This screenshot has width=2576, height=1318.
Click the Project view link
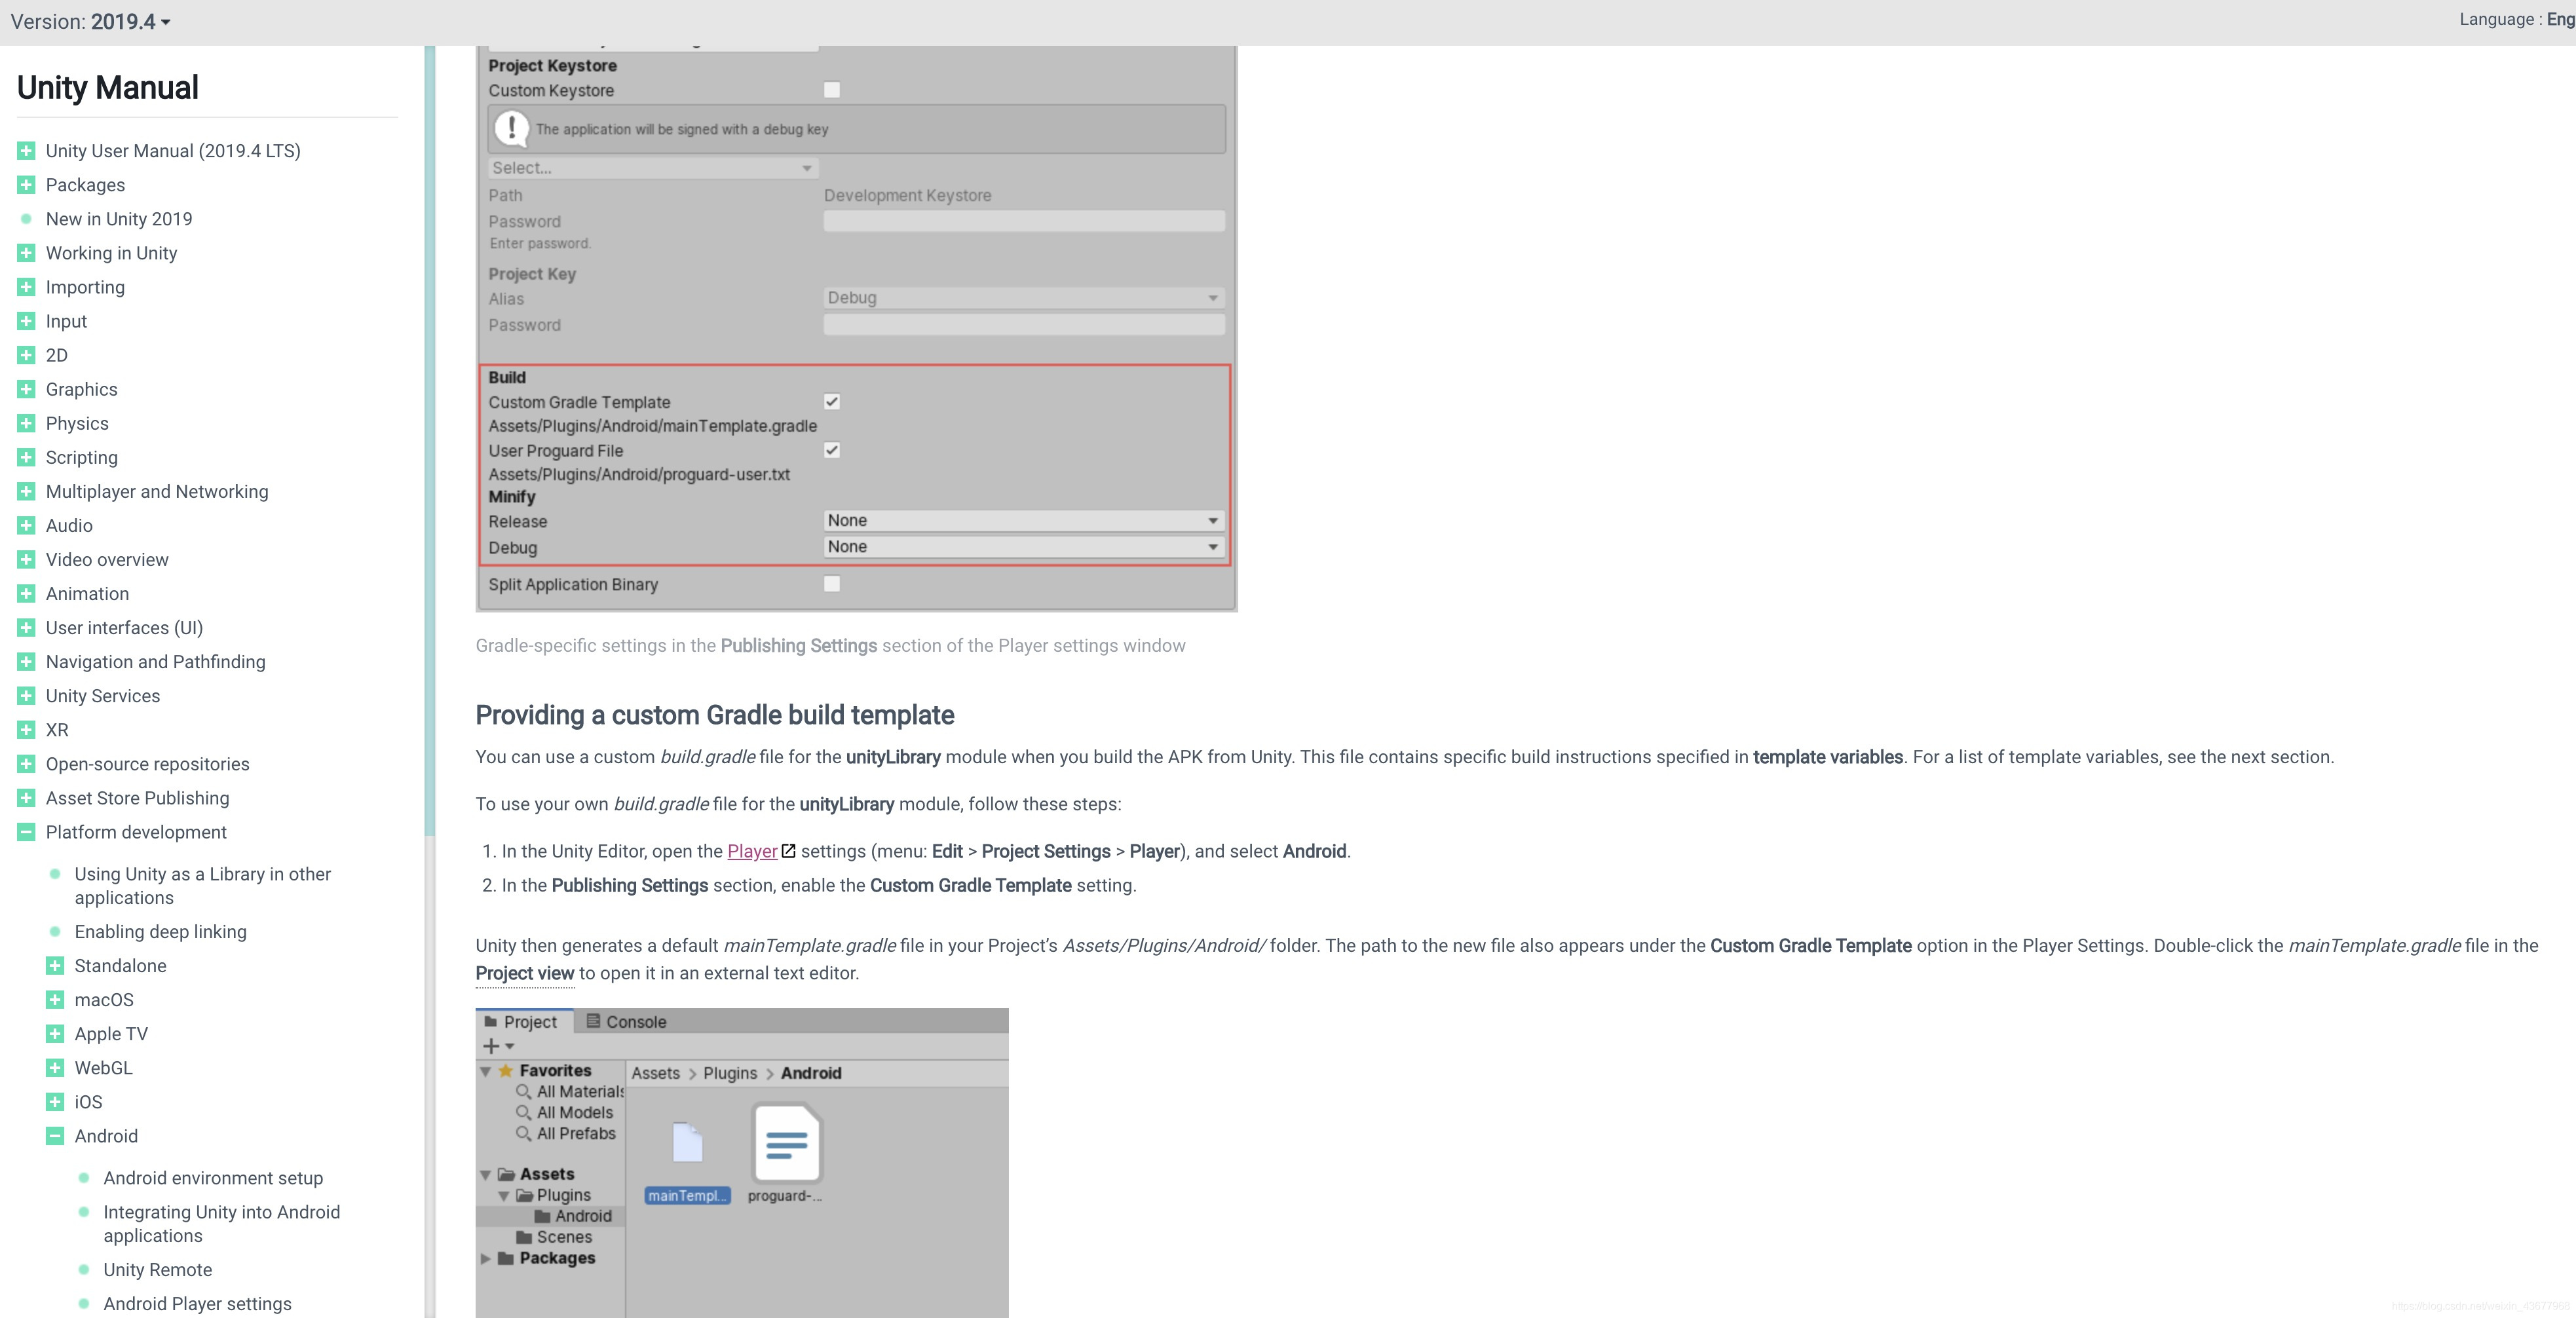(524, 973)
